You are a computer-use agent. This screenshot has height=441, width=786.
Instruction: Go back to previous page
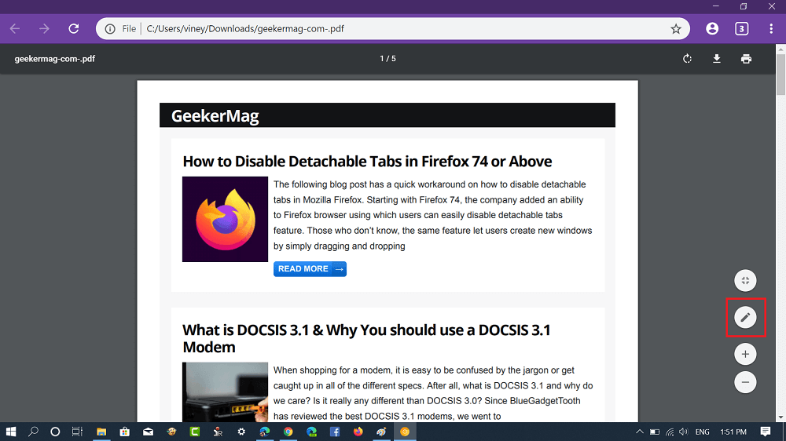click(15, 28)
